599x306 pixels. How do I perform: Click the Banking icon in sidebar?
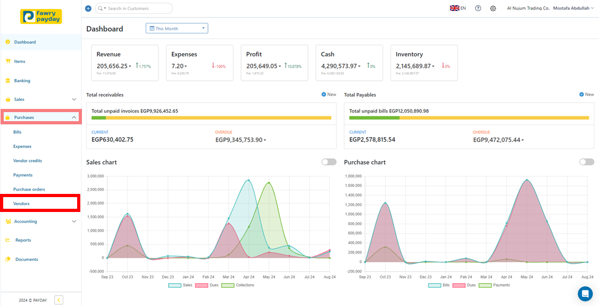pos(7,81)
